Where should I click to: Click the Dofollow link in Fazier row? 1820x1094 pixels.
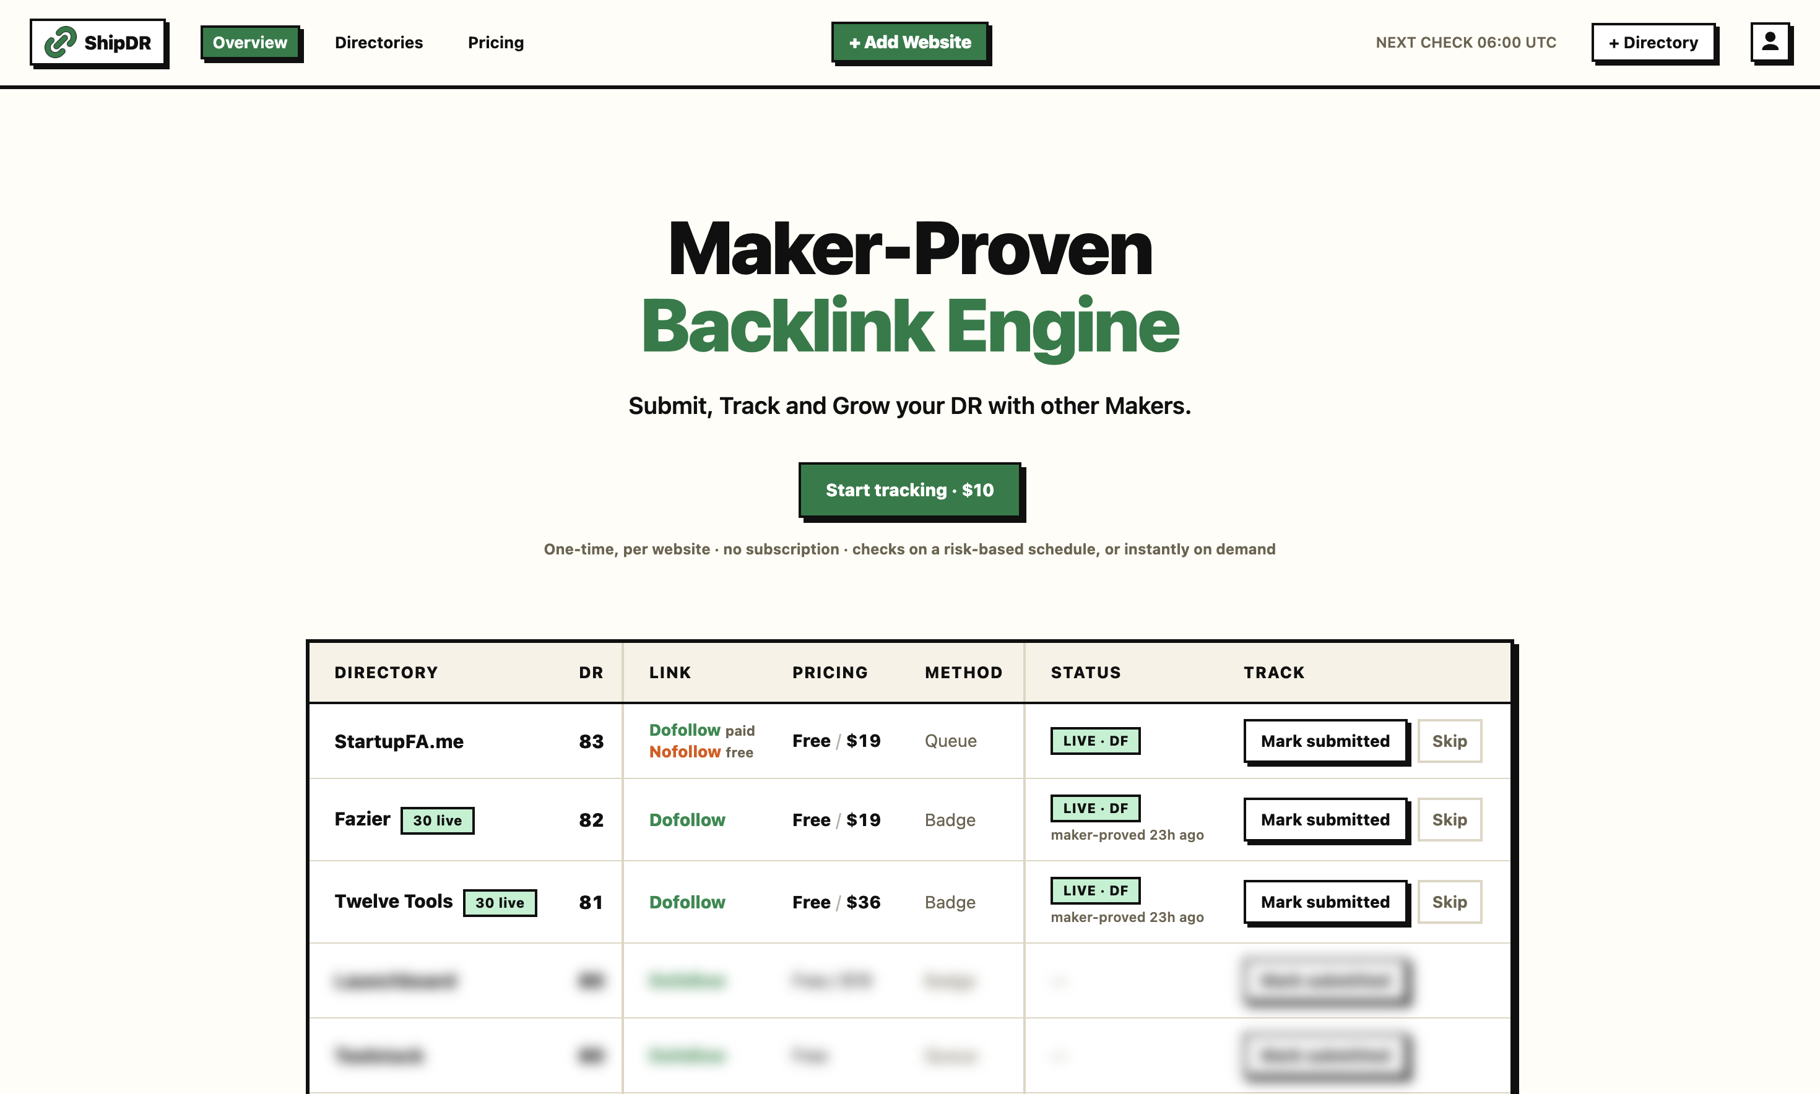pyautogui.click(x=687, y=820)
